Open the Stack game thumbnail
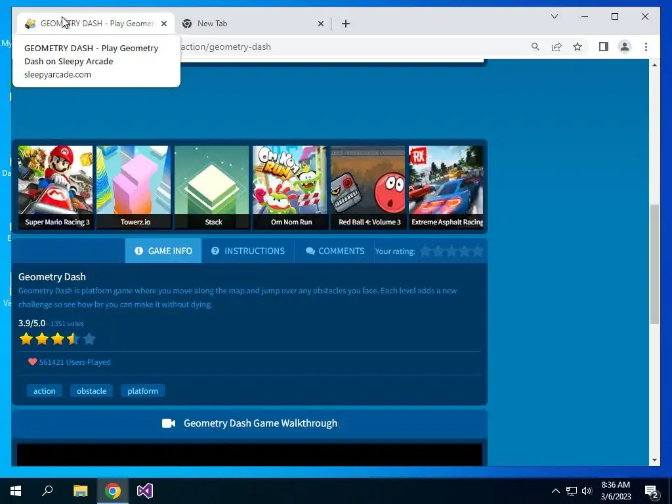672x504 pixels. coord(211,187)
